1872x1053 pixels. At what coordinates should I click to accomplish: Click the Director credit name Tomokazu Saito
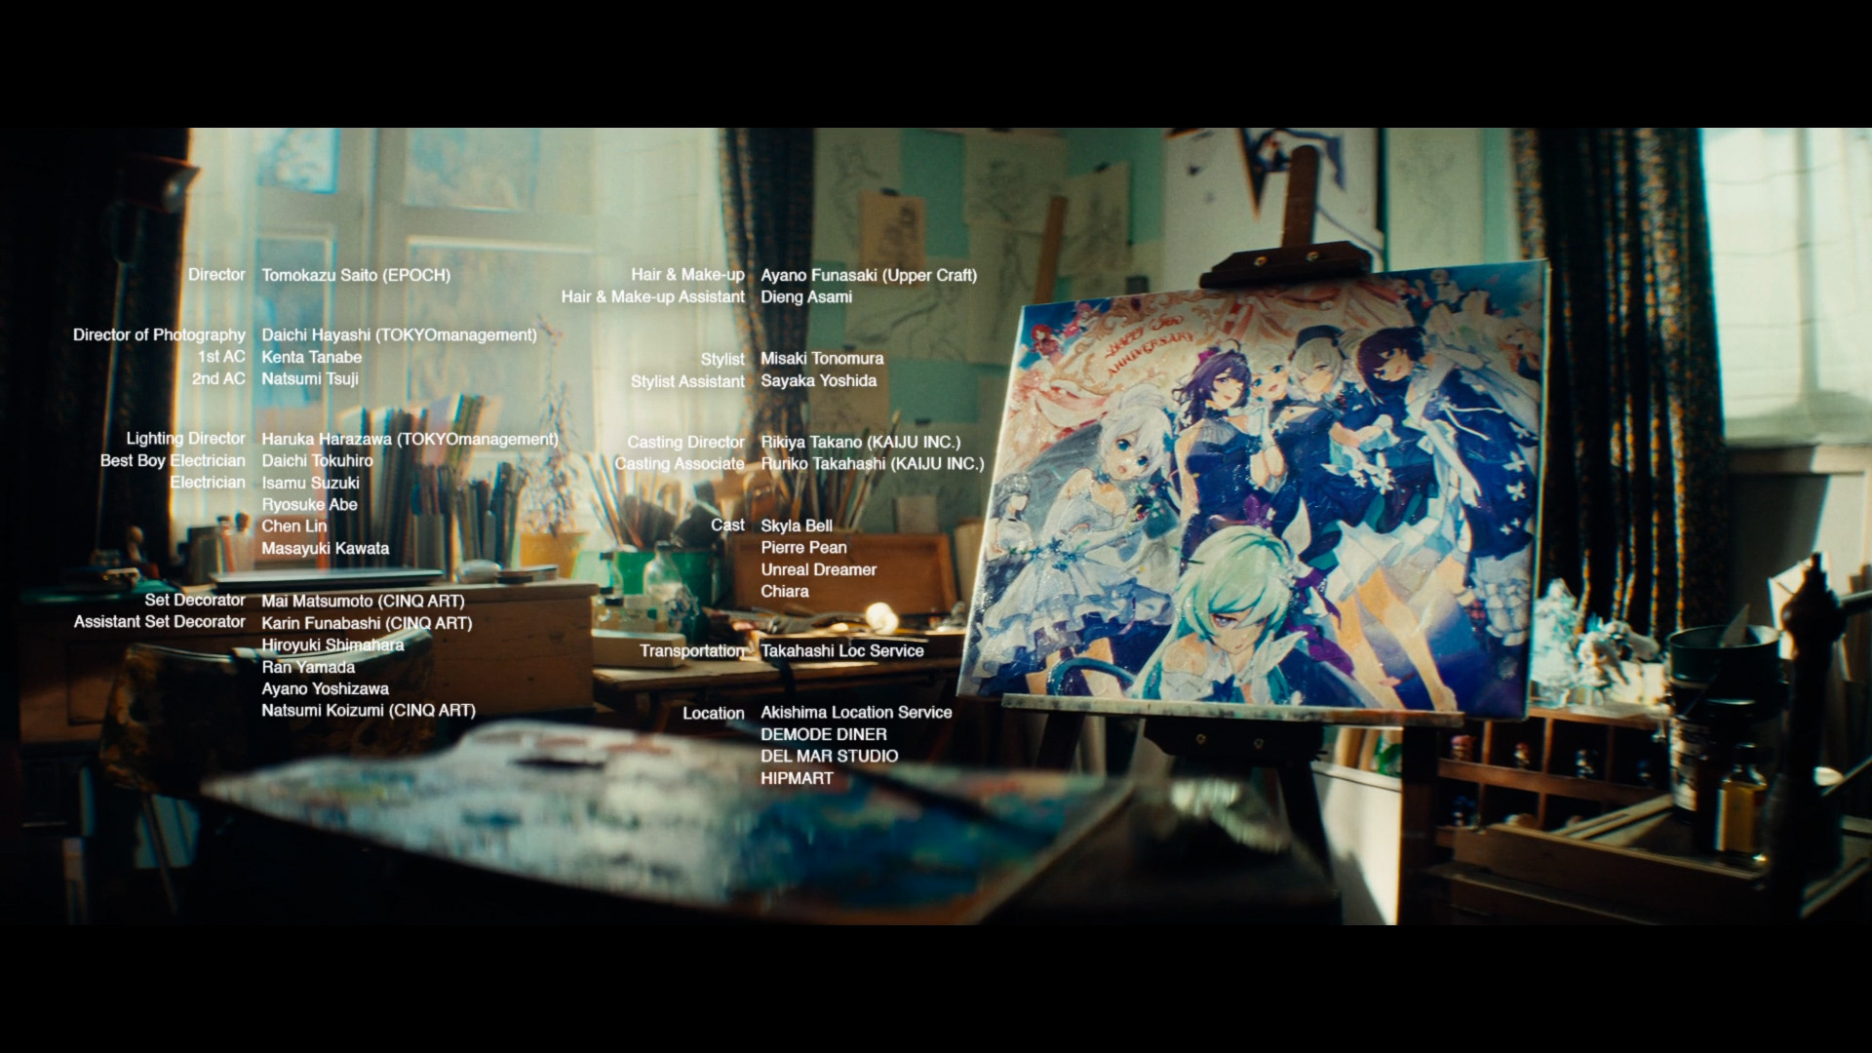click(x=355, y=276)
